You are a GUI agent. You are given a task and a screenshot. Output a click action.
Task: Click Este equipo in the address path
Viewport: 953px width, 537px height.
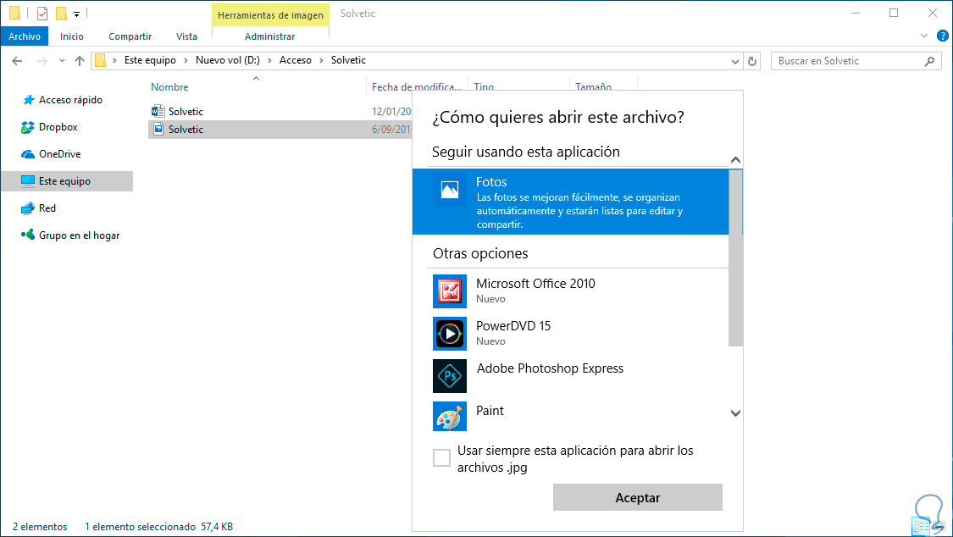click(x=150, y=60)
